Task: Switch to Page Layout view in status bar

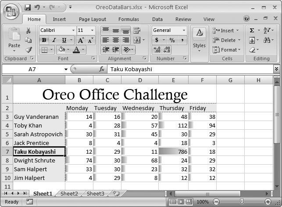Action: click(181, 202)
